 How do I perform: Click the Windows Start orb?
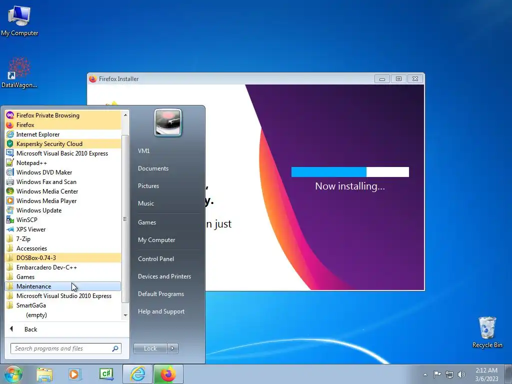[13, 374]
